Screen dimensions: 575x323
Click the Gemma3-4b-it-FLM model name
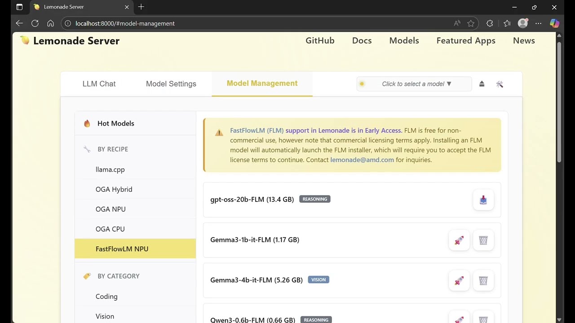[257, 280]
